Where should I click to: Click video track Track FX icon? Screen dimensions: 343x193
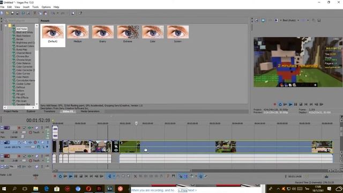click(30, 143)
